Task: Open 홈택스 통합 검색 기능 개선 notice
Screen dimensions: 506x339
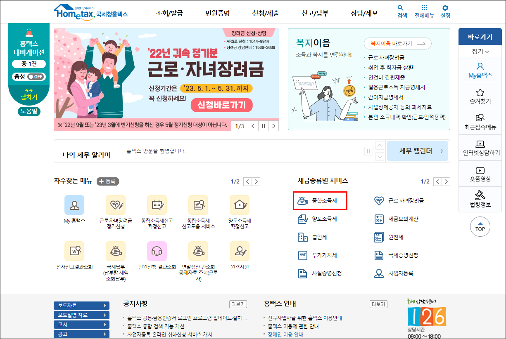Action: pyautogui.click(x=156, y=326)
